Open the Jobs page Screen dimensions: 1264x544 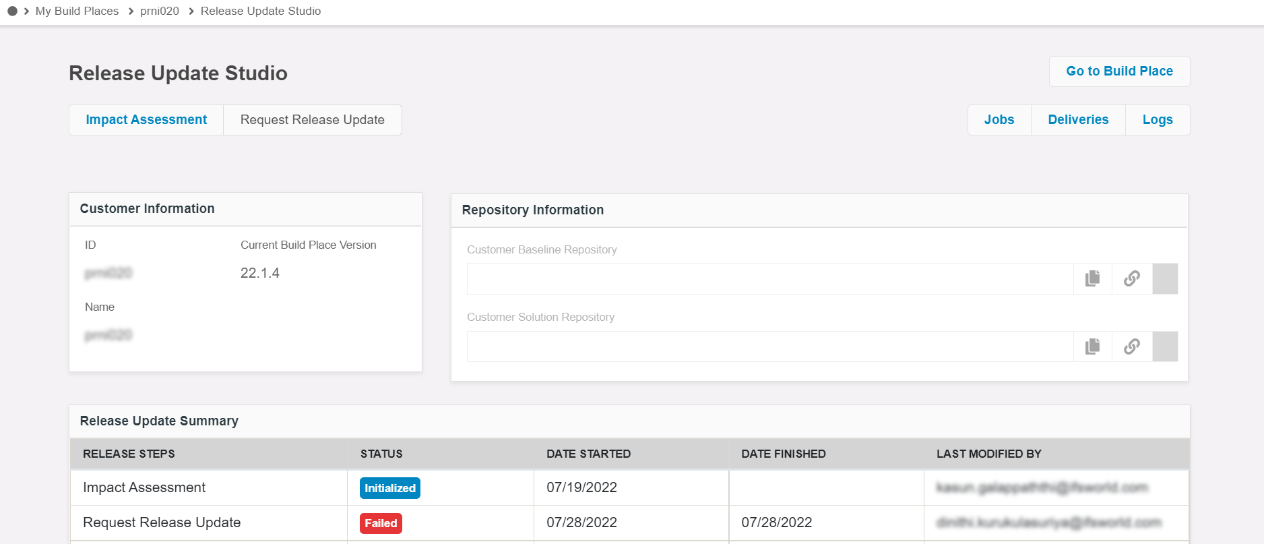click(999, 120)
